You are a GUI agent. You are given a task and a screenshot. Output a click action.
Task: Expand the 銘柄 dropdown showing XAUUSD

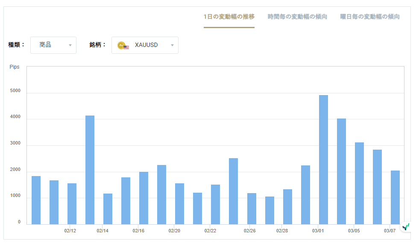tap(145, 45)
